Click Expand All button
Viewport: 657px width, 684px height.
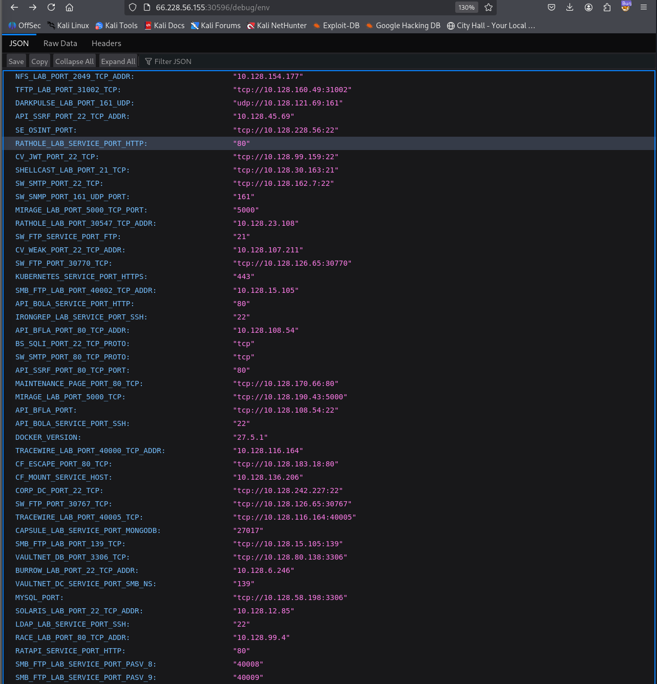pos(118,61)
